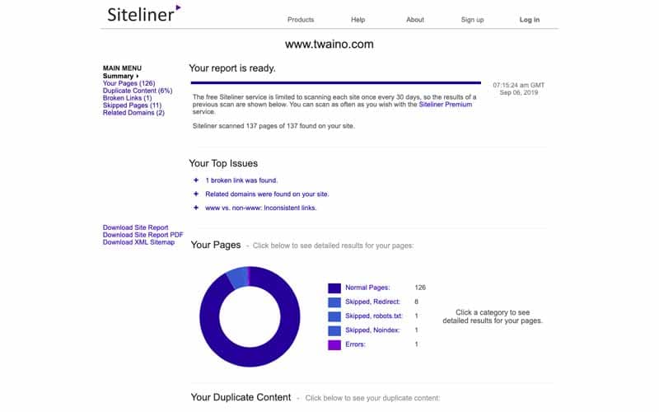Image resolution: width=659 pixels, height=412 pixels.
Task: Click the Your Duplicate Content heading
Action: coord(241,397)
